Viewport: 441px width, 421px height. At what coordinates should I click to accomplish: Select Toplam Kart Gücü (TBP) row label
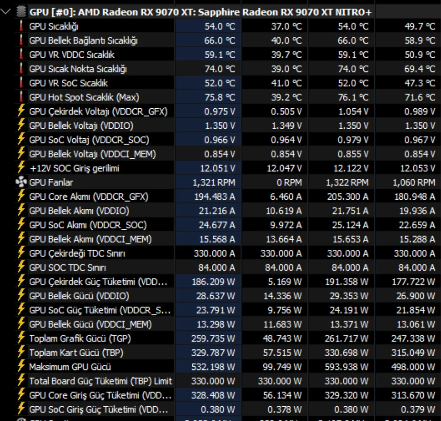pos(76,352)
